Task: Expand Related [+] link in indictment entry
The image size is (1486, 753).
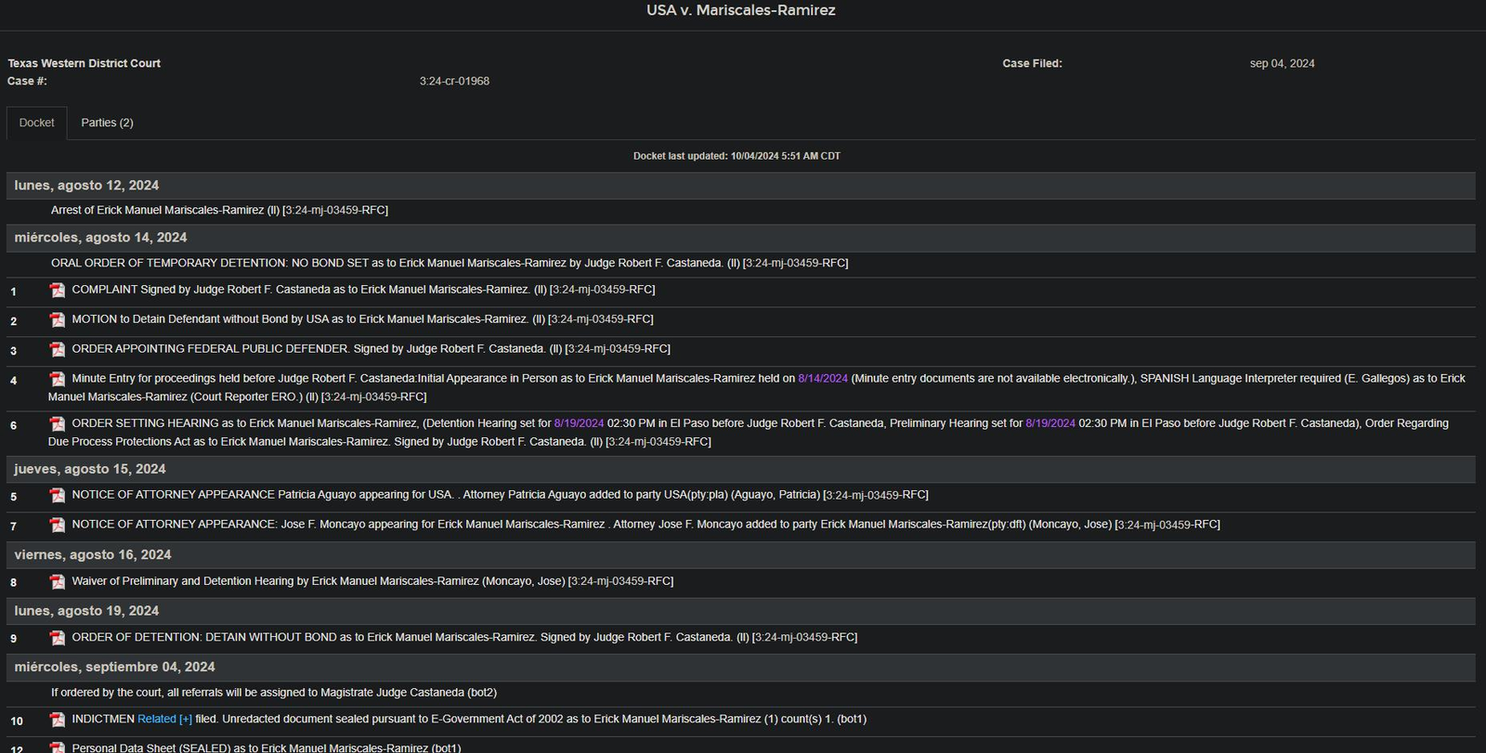Action: 164,719
